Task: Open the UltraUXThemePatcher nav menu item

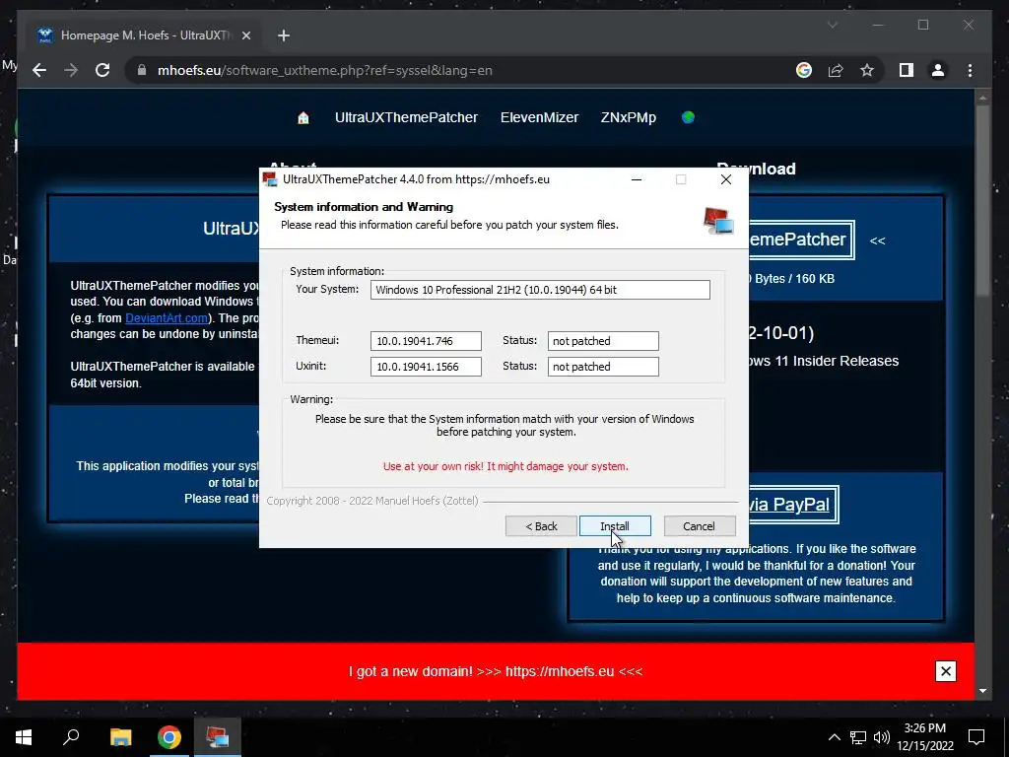Action: tap(406, 118)
